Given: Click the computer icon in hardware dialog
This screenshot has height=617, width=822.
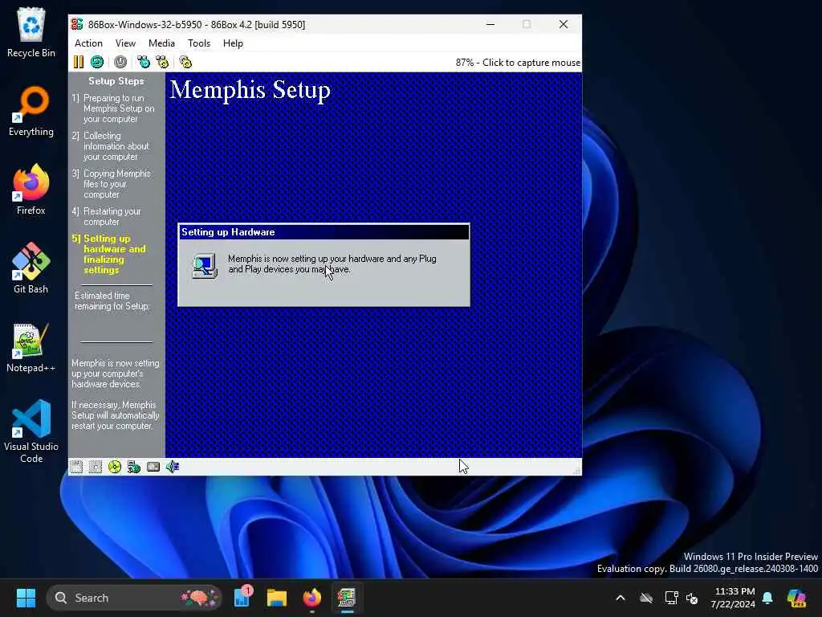Looking at the screenshot, I should [205, 265].
